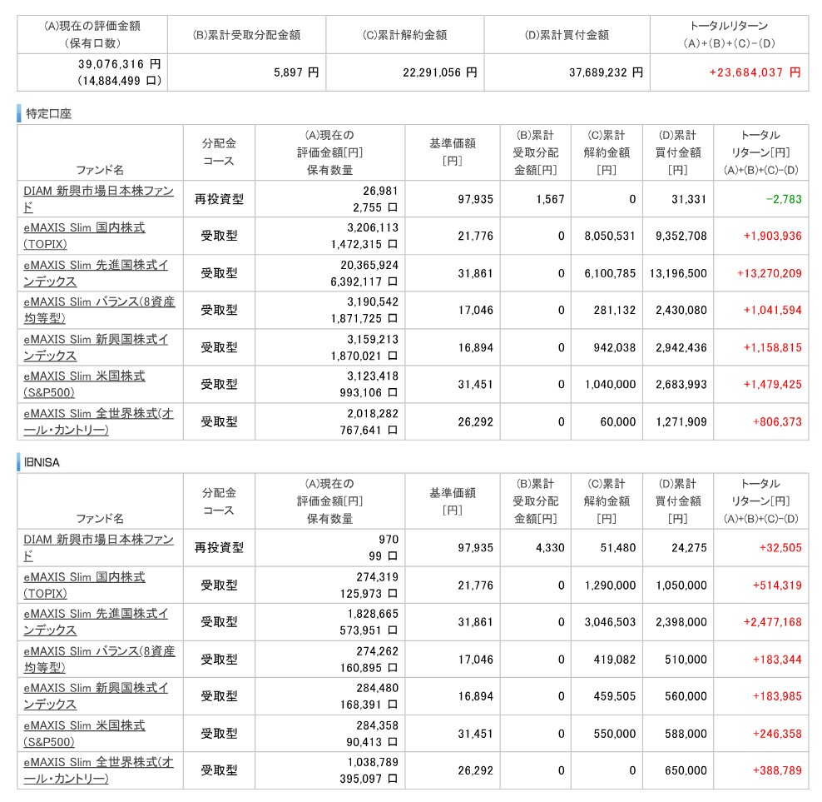
Task: Select current valuation 39,076,316 円
Action: [120, 64]
